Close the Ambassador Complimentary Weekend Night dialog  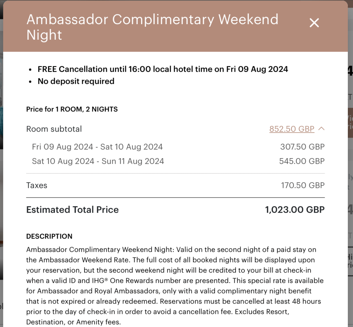[314, 23]
